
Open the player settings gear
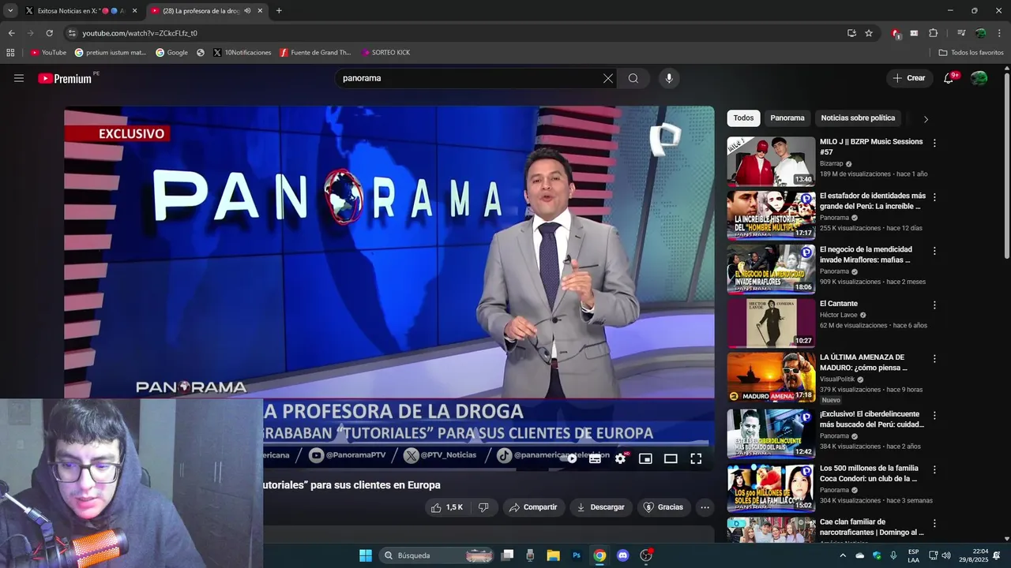[x=620, y=458]
